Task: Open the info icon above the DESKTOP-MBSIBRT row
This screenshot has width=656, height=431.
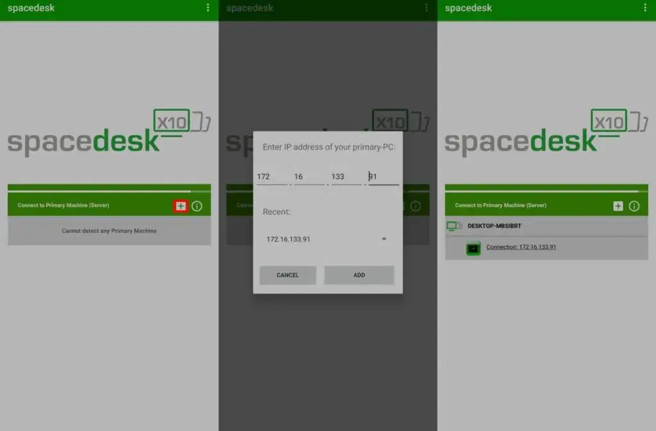Action: point(634,206)
